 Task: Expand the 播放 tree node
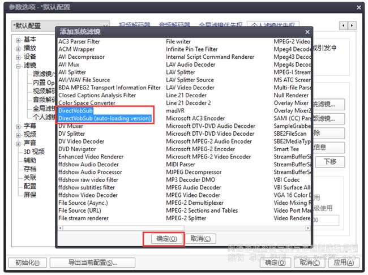(x=18, y=49)
